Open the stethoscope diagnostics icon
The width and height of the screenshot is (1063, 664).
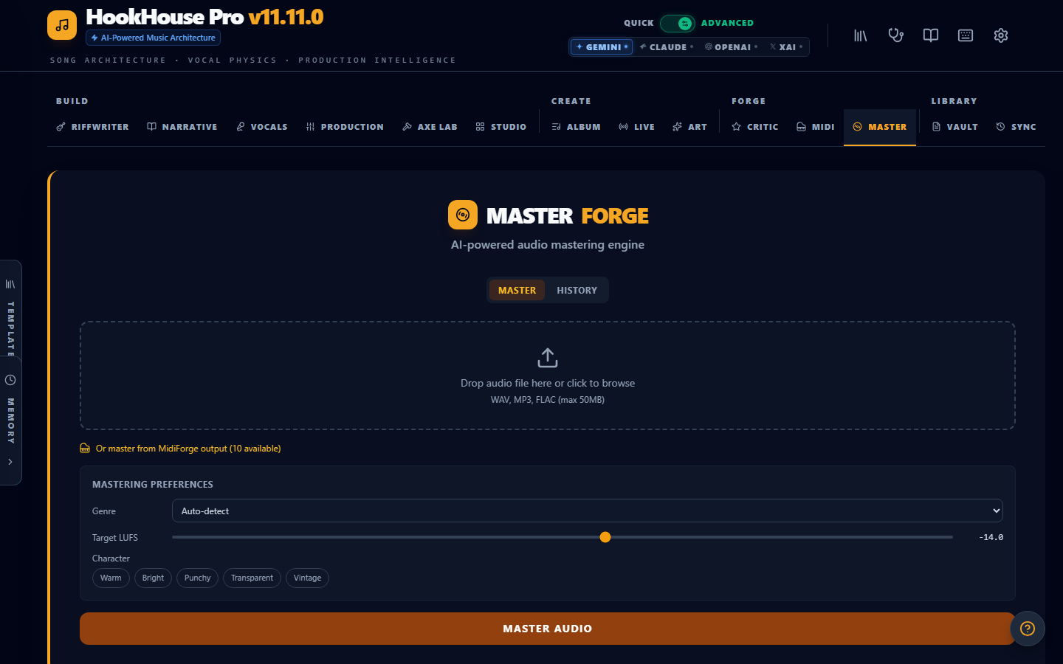[895, 35]
